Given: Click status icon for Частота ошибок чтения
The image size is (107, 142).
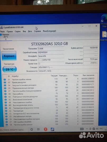Looking at the screenshot, I should tap(5, 80).
